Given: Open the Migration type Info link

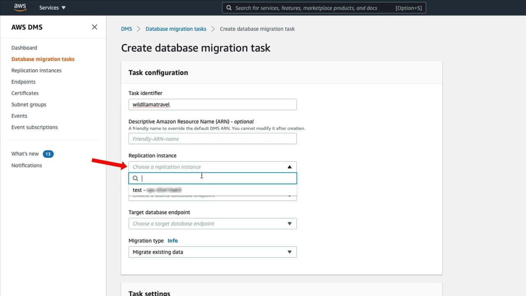Looking at the screenshot, I should (173, 240).
